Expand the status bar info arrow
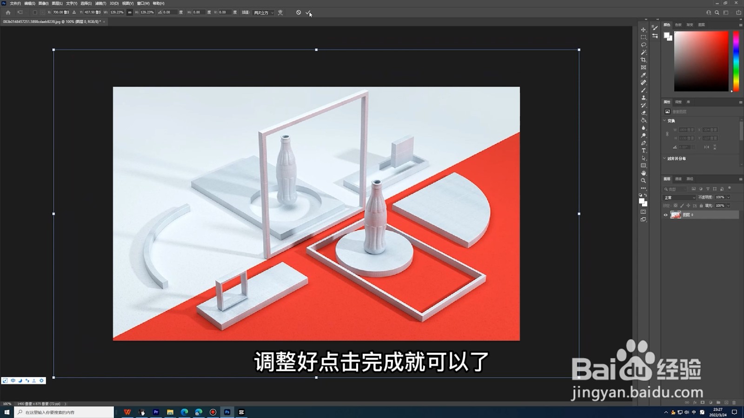Viewport: 744px width, 418px height. pos(66,404)
